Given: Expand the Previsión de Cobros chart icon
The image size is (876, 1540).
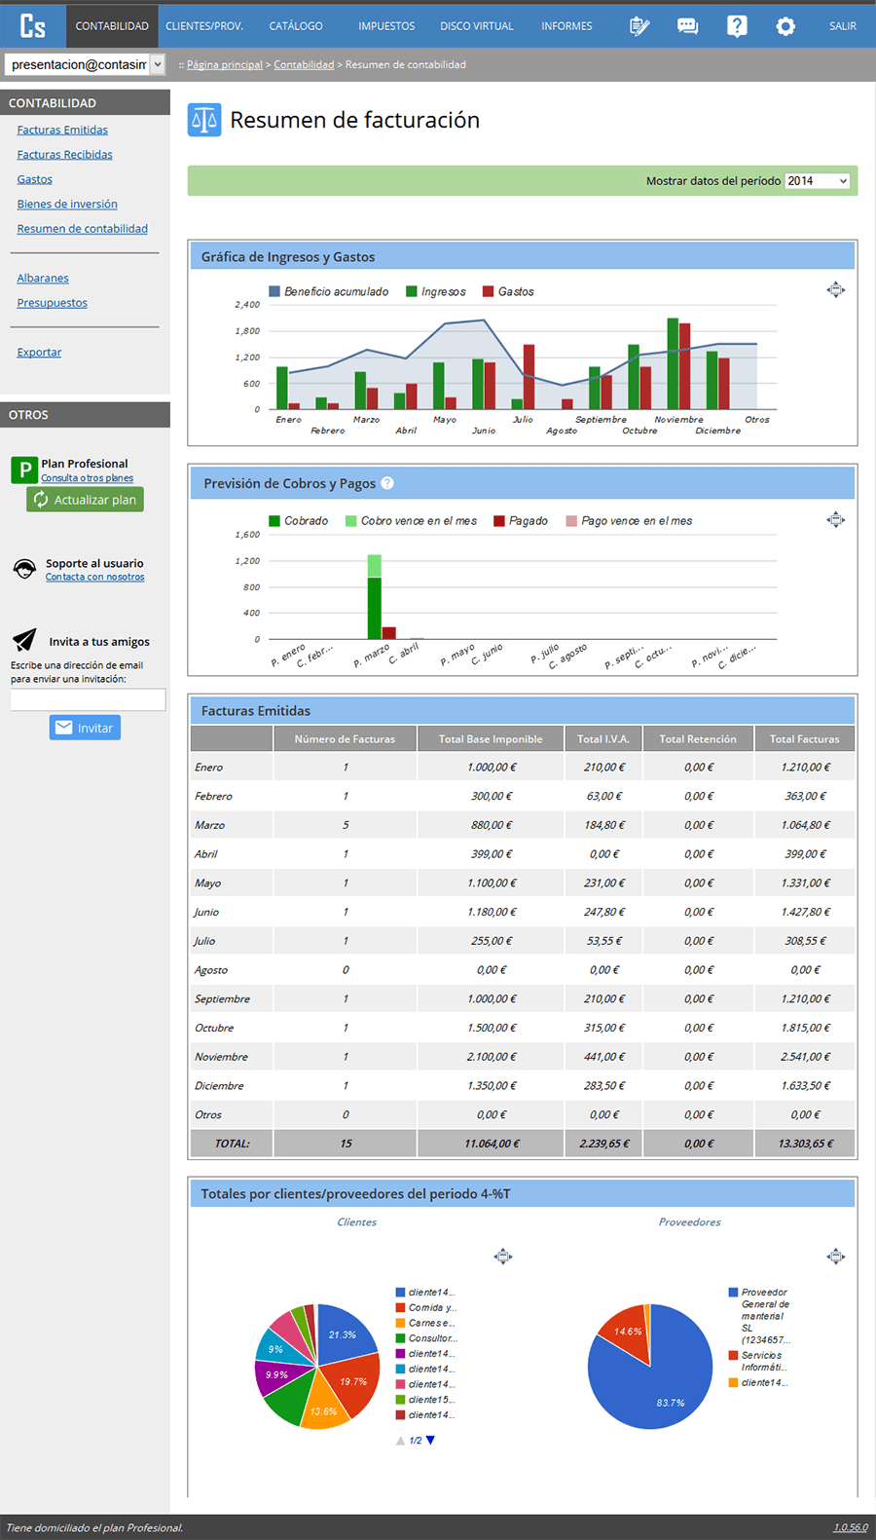Looking at the screenshot, I should click(x=836, y=519).
